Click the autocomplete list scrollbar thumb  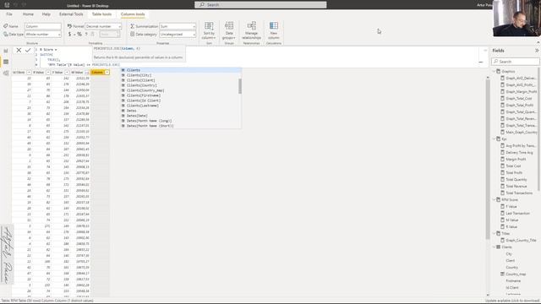[x=240, y=85]
